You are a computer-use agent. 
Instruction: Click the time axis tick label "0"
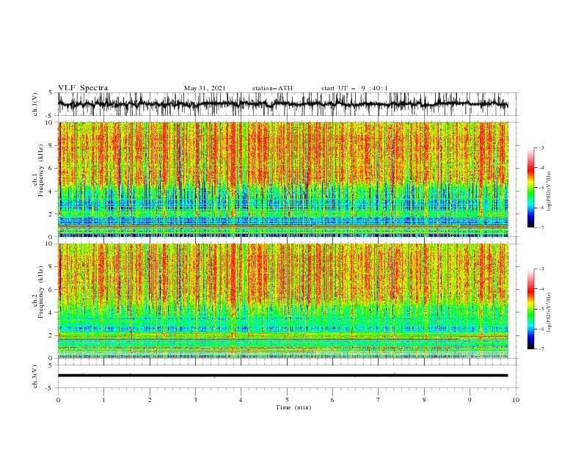click(x=58, y=400)
